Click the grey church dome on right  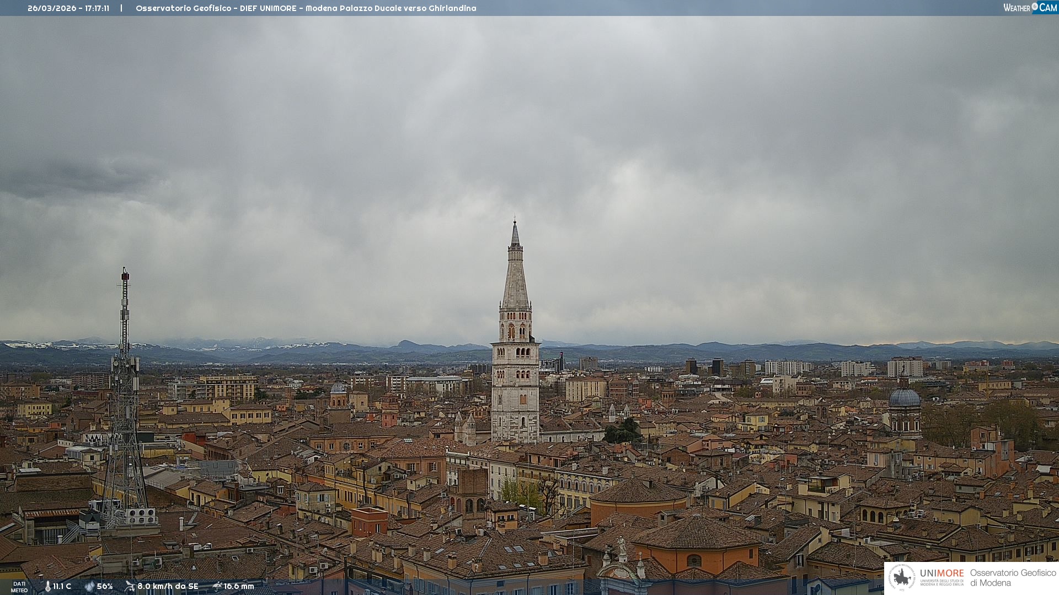[x=905, y=398]
